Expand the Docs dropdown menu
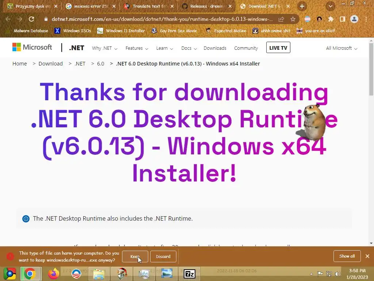 pyautogui.click(x=189, y=48)
